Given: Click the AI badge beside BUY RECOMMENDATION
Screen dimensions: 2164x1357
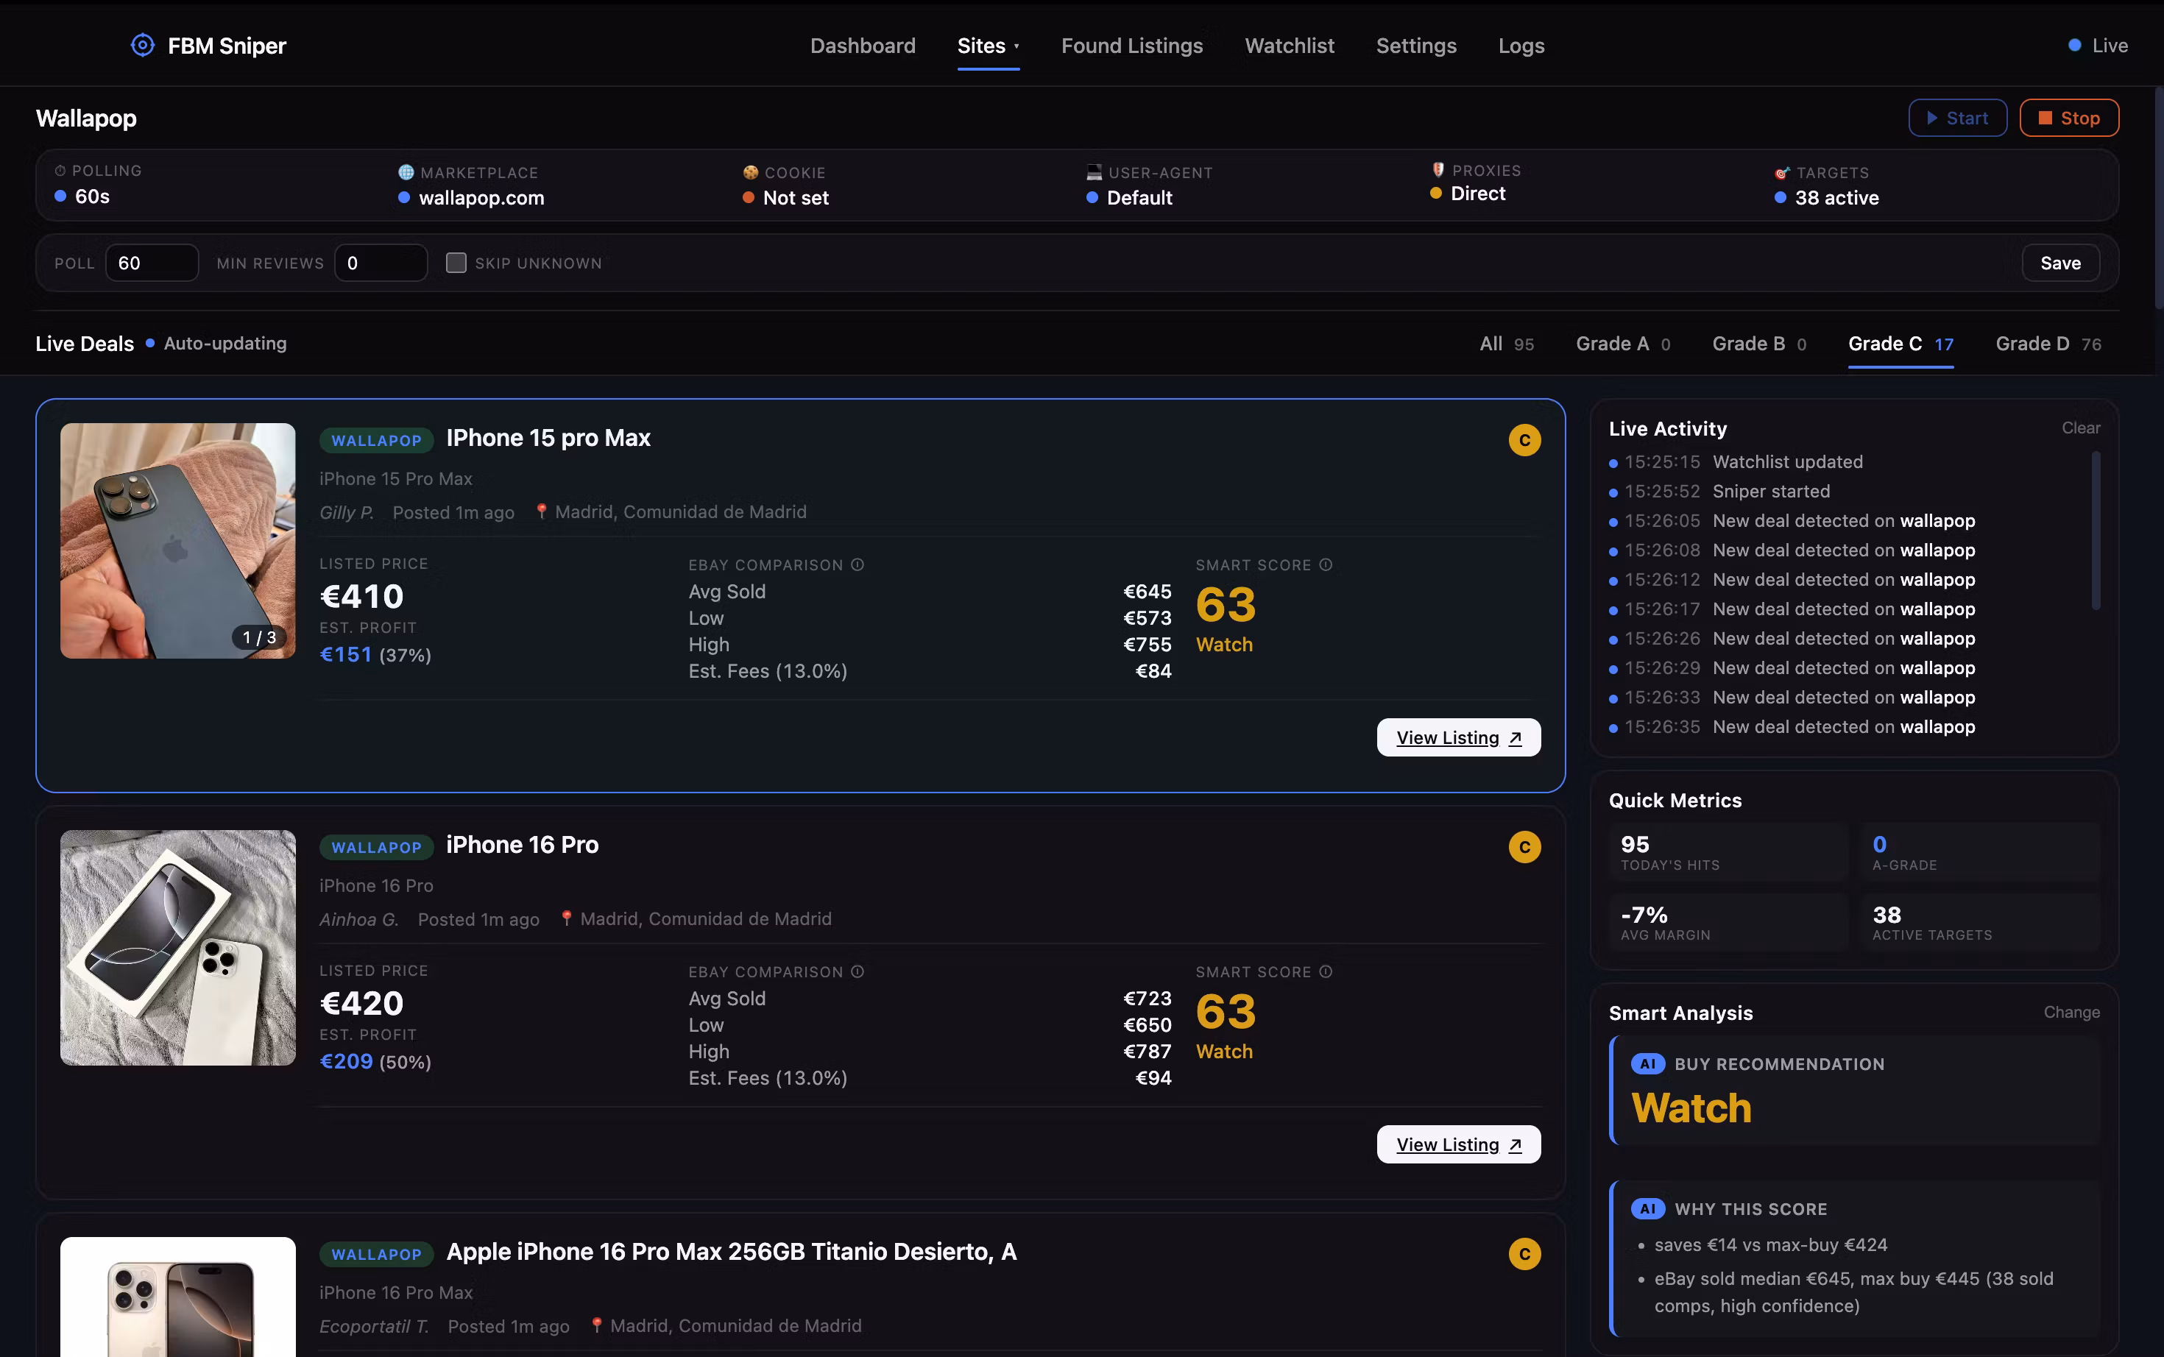Looking at the screenshot, I should [1647, 1063].
